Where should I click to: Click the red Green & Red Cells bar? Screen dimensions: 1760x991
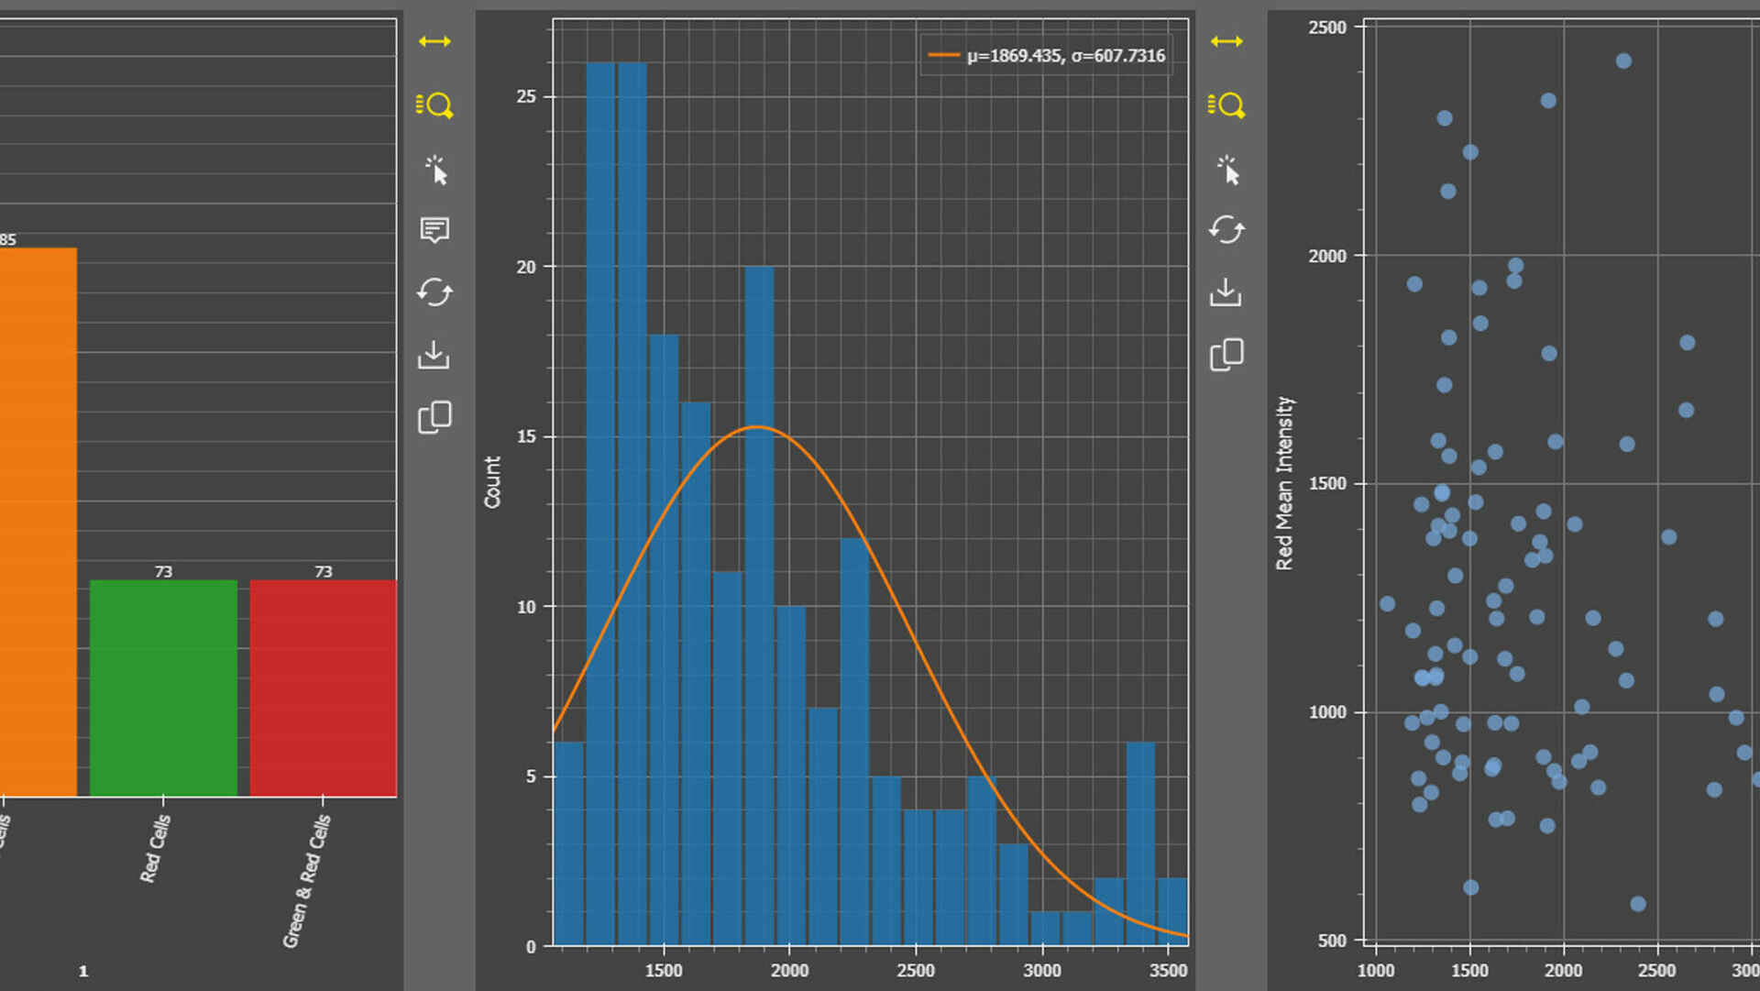(323, 688)
